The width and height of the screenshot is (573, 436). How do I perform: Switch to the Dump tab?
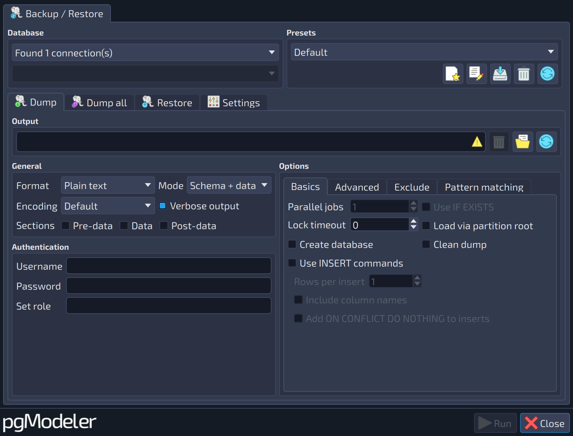click(x=36, y=102)
